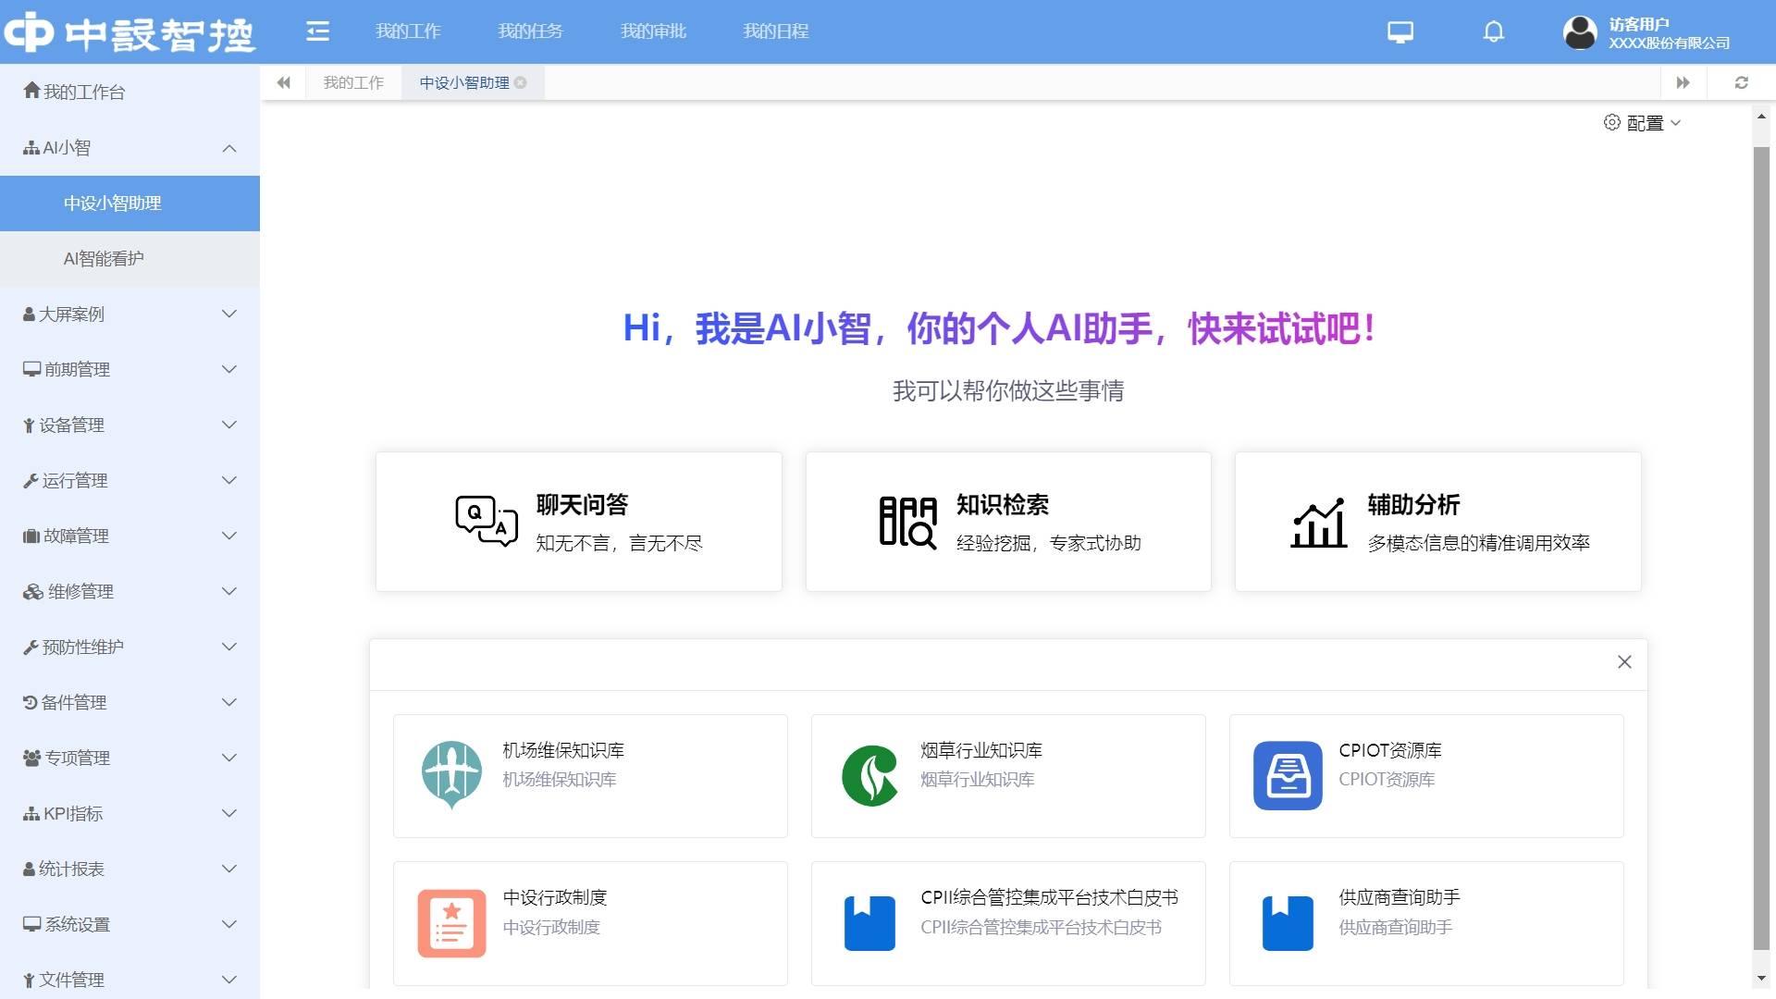The height and width of the screenshot is (999, 1776).
Task: Close the knowledge base panel with the X
Action: [x=1624, y=662]
